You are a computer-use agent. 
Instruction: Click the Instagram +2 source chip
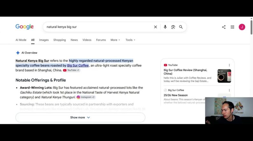coord(86,97)
